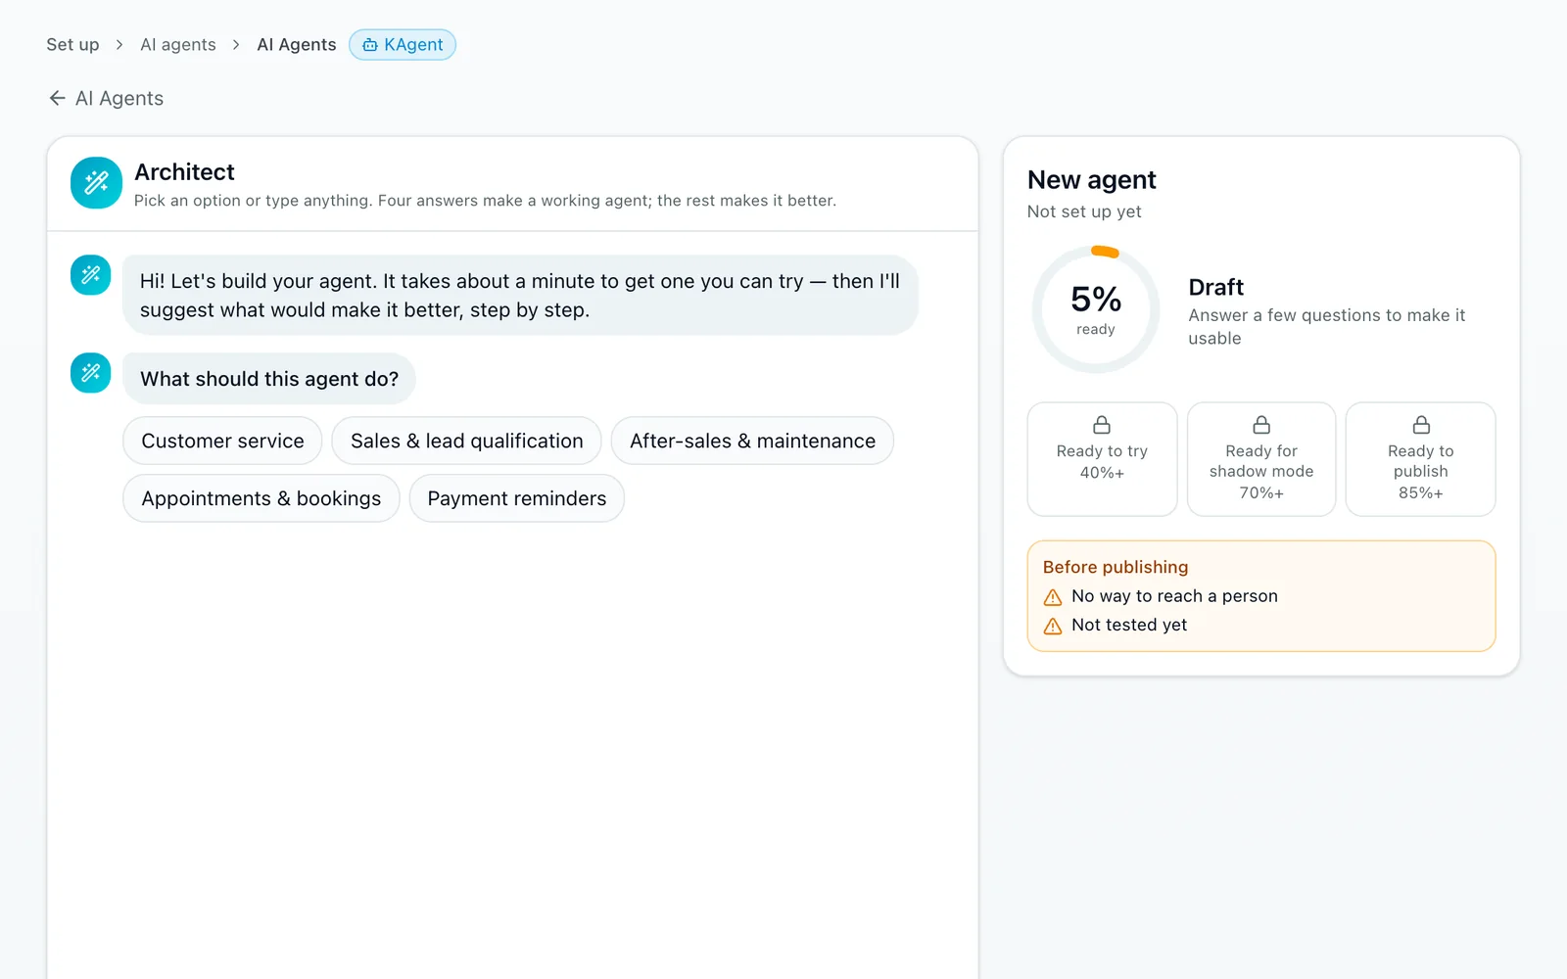Open the Set up breadcrumb
1567x979 pixels.
pyautogui.click(x=72, y=45)
